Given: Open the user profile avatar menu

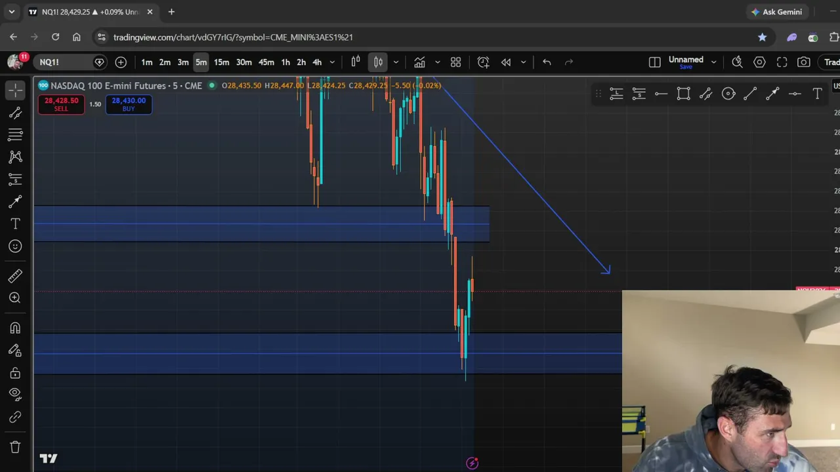Looking at the screenshot, I should click(15, 62).
